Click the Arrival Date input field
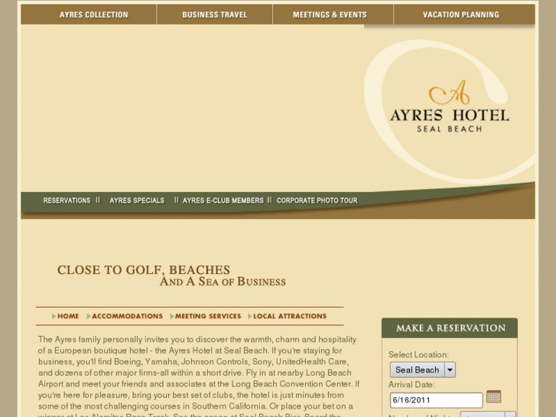The height and width of the screenshot is (417, 556). point(436,400)
